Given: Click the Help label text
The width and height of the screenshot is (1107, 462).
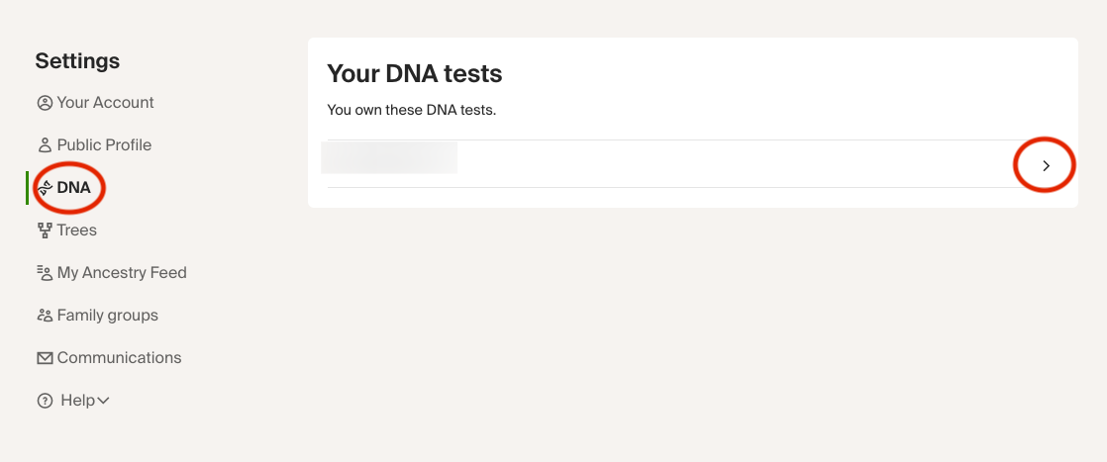Looking at the screenshot, I should point(78,401).
